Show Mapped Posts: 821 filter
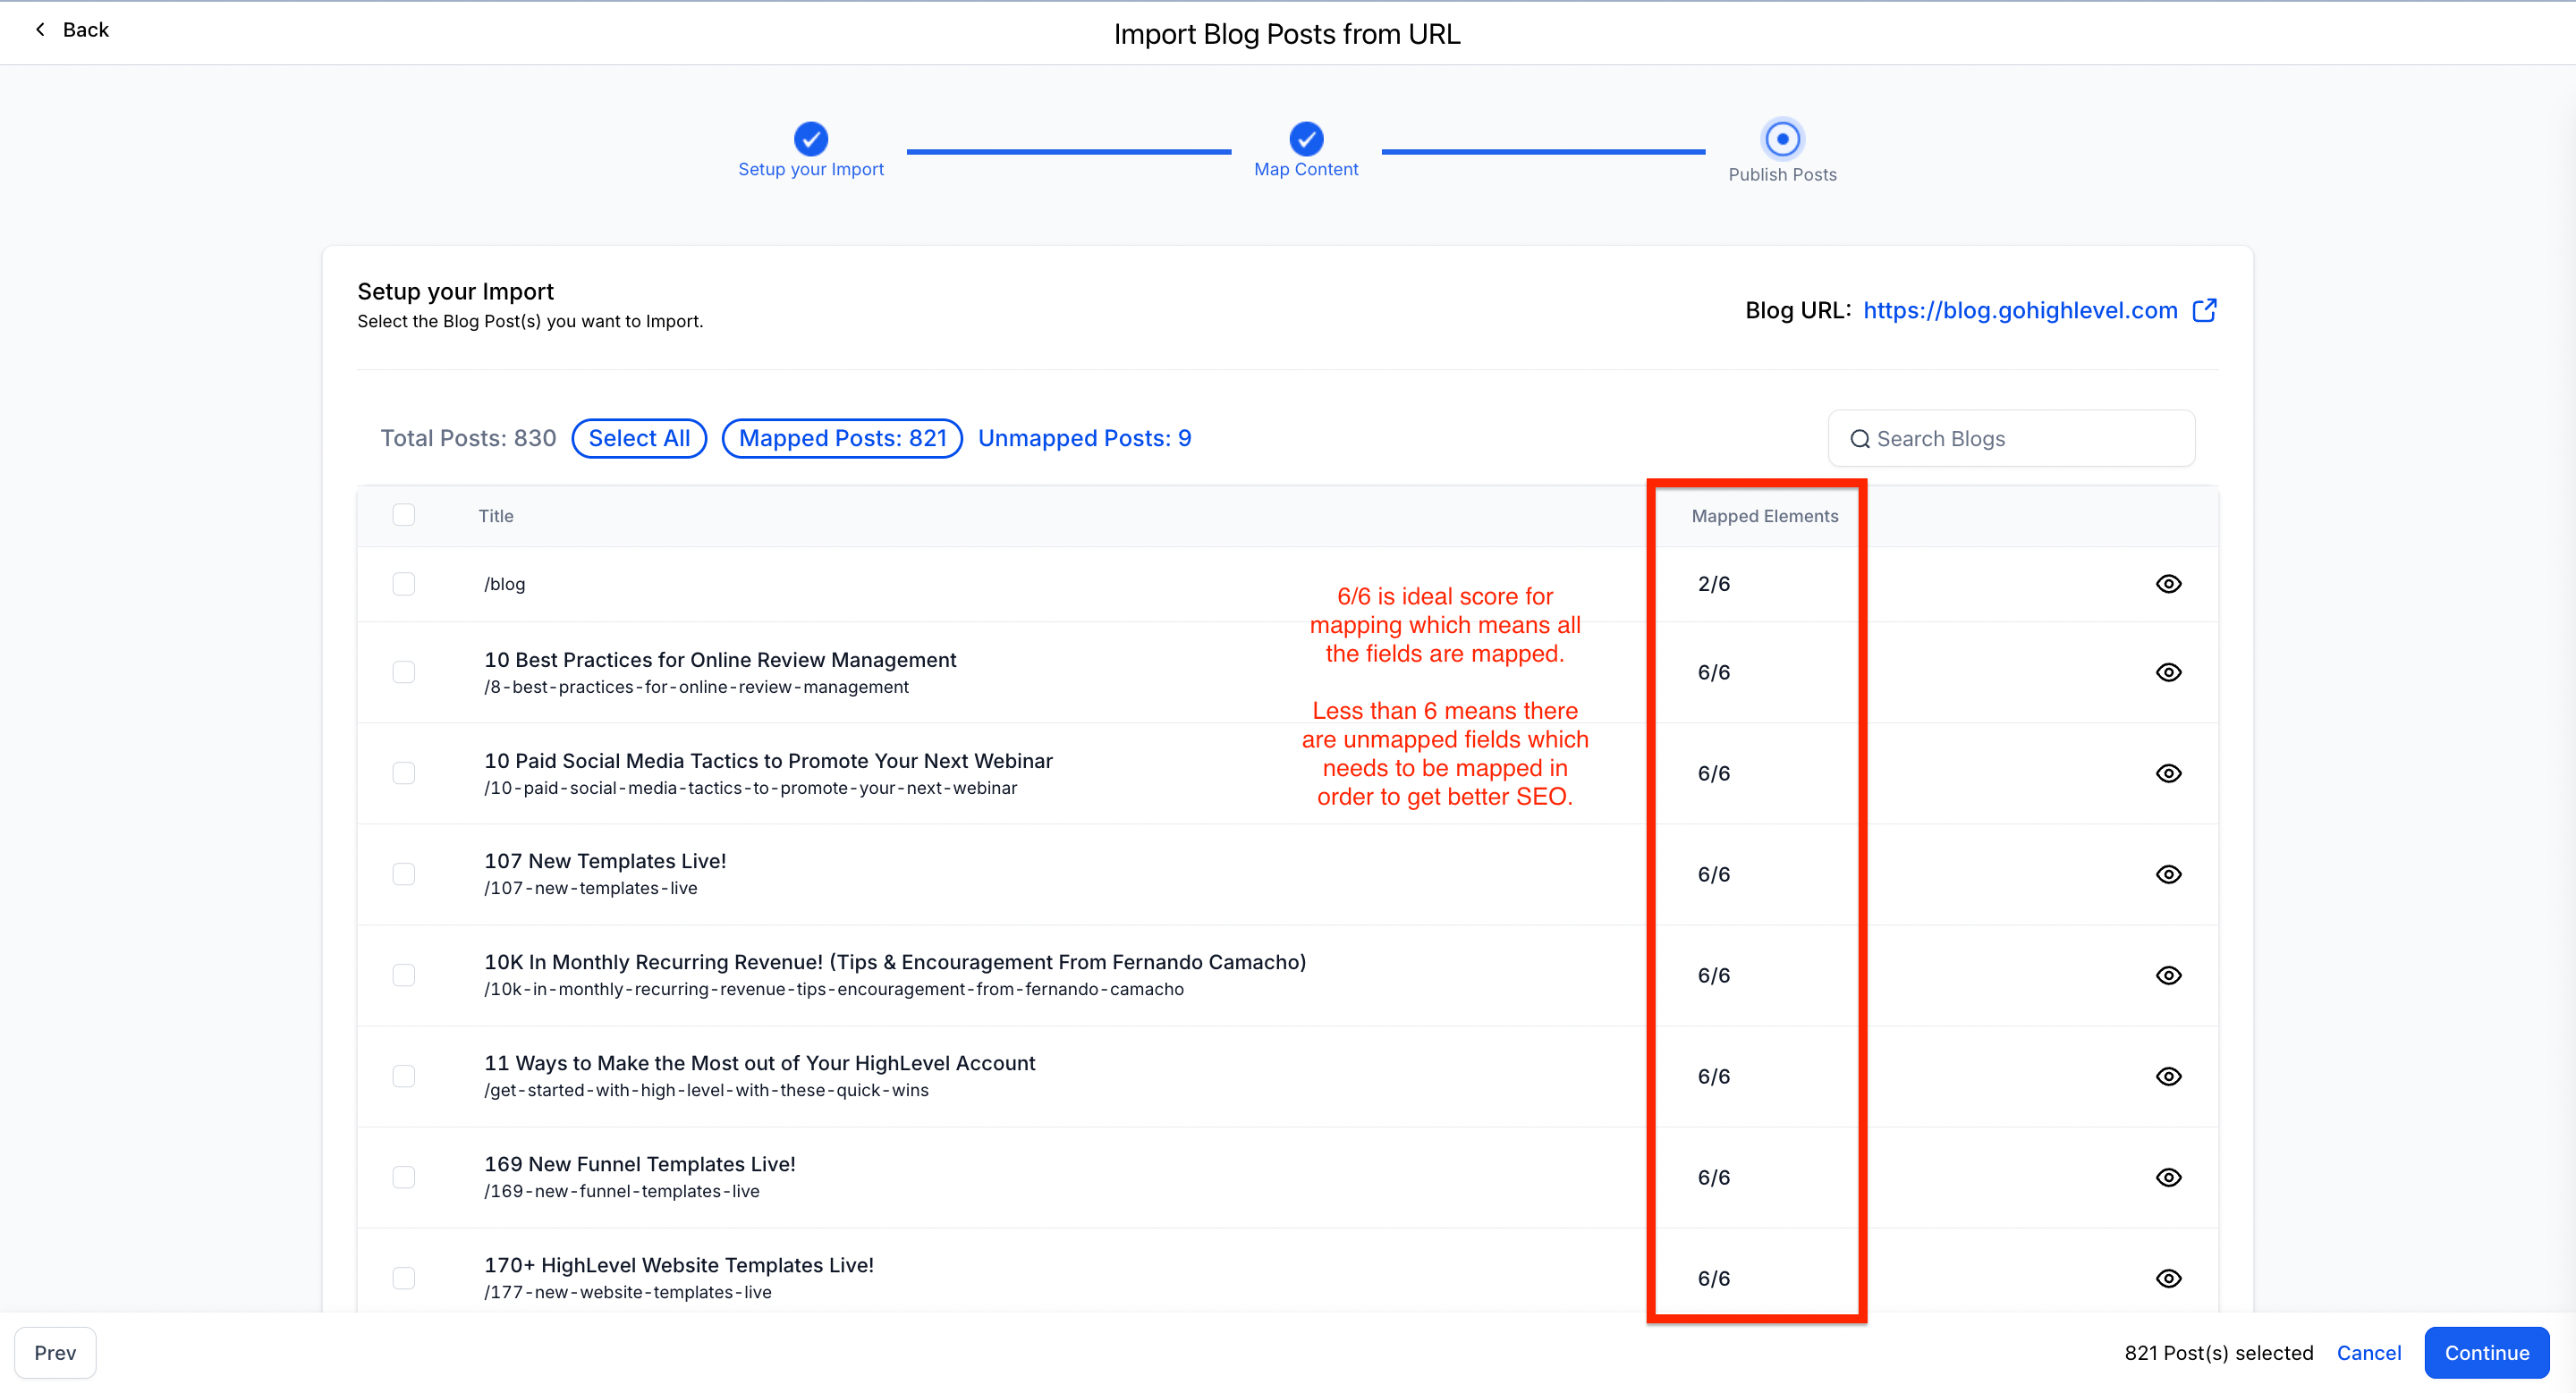2576x1393 pixels. tap(841, 439)
